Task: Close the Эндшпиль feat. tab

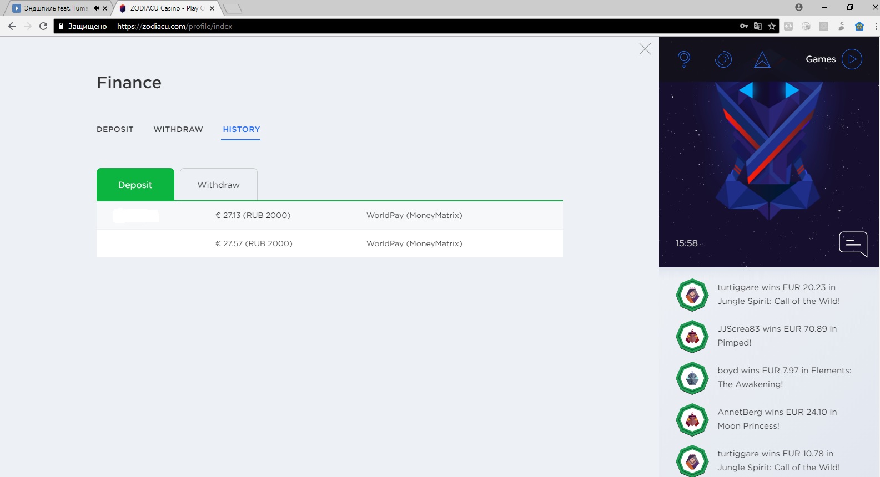Action: pyautogui.click(x=105, y=8)
